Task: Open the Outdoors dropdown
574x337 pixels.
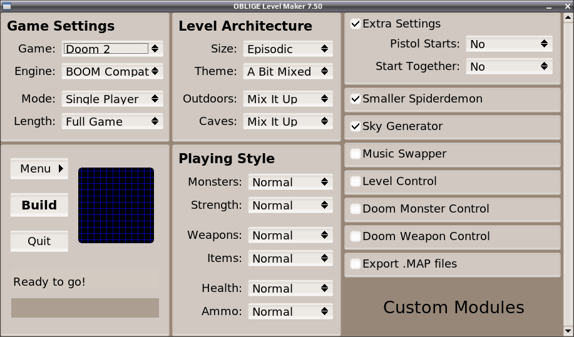Action: [x=288, y=99]
